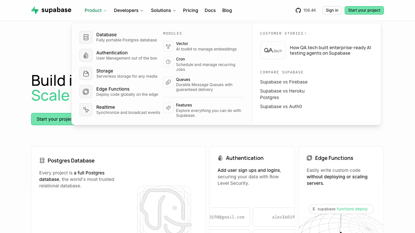This screenshot has width=415, height=233.
Task: Open Supabase vs Firebase comparison
Action: pyautogui.click(x=284, y=82)
